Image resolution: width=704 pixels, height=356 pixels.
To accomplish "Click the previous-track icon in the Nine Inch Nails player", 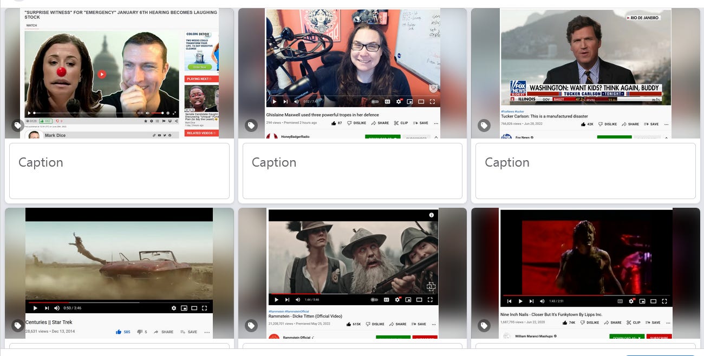I will (x=509, y=301).
